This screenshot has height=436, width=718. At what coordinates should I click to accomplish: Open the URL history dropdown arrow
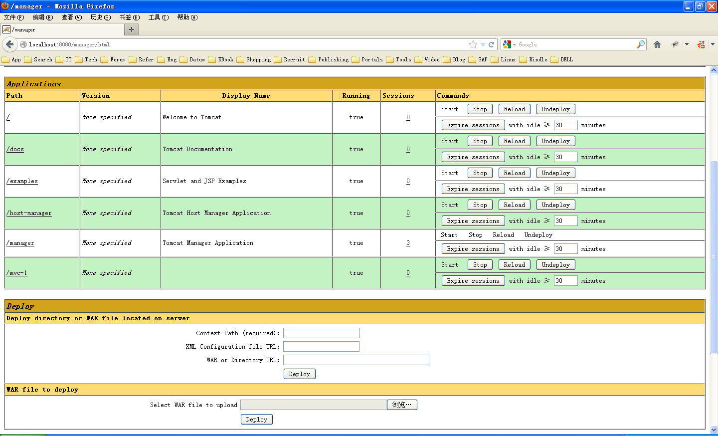(x=483, y=44)
